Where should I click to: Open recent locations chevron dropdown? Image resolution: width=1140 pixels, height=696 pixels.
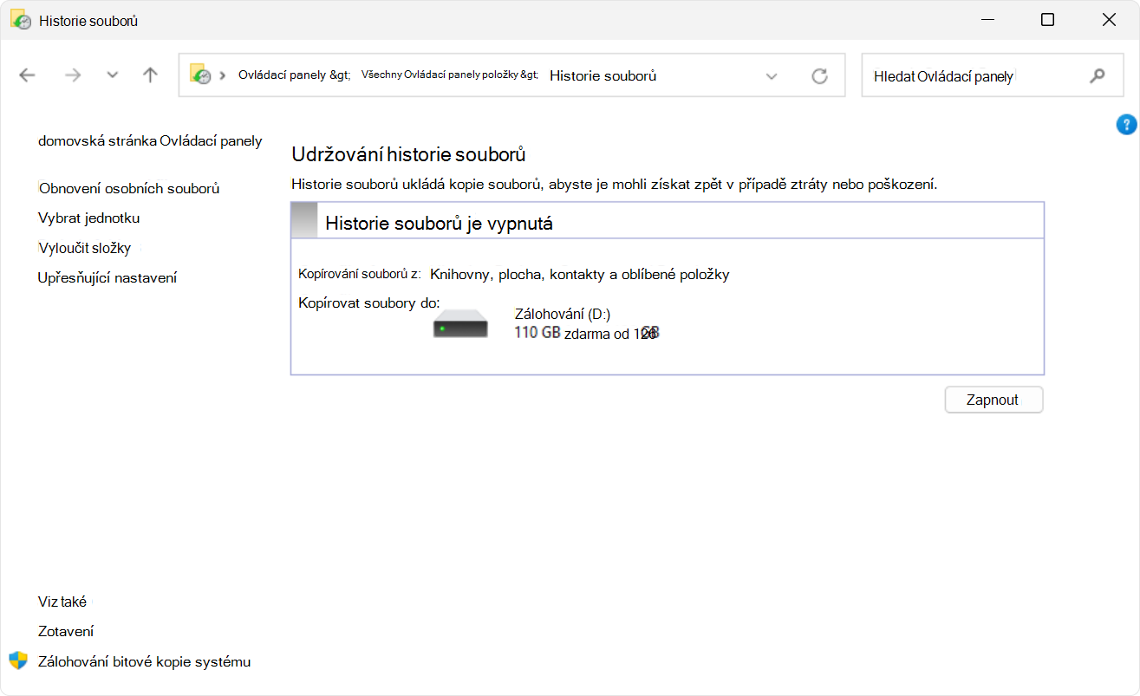click(x=112, y=75)
